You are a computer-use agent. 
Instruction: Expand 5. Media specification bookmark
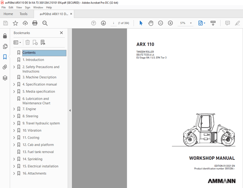(14, 91)
